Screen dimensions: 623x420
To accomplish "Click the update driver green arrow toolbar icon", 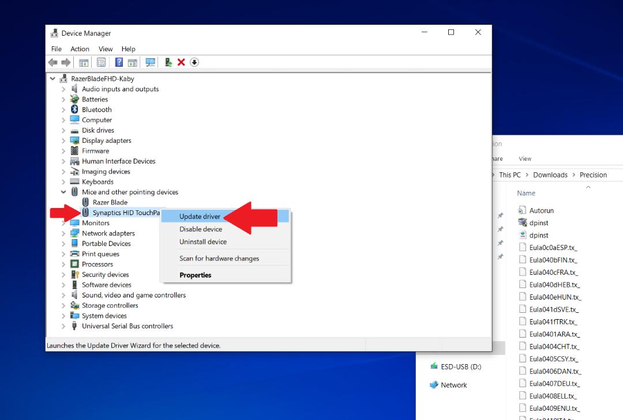I will (x=168, y=62).
